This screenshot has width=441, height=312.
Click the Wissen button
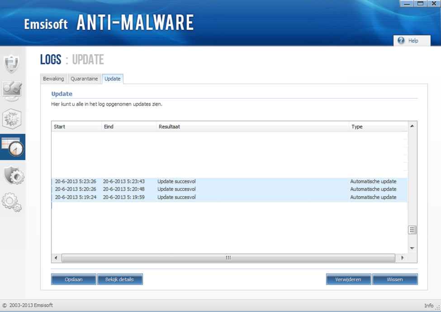395,279
